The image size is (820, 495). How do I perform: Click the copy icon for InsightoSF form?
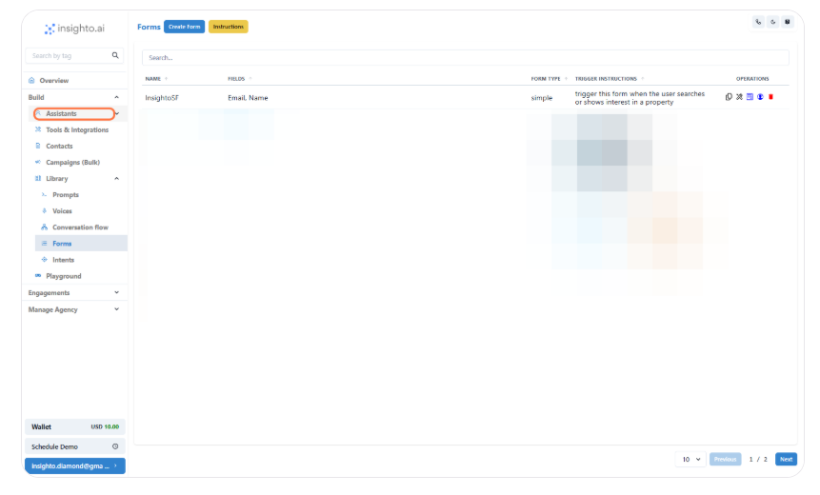click(729, 97)
